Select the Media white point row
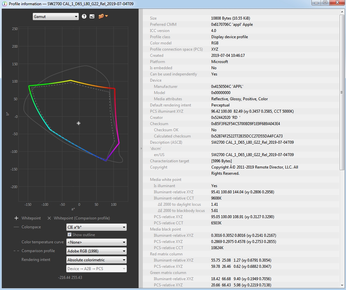 166,180
